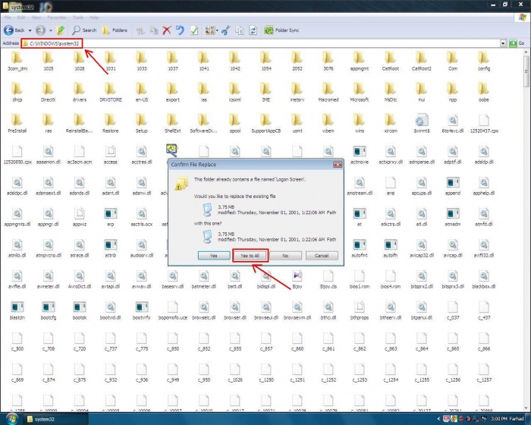
Task: Click the red X delete icon
Action: pos(167,30)
